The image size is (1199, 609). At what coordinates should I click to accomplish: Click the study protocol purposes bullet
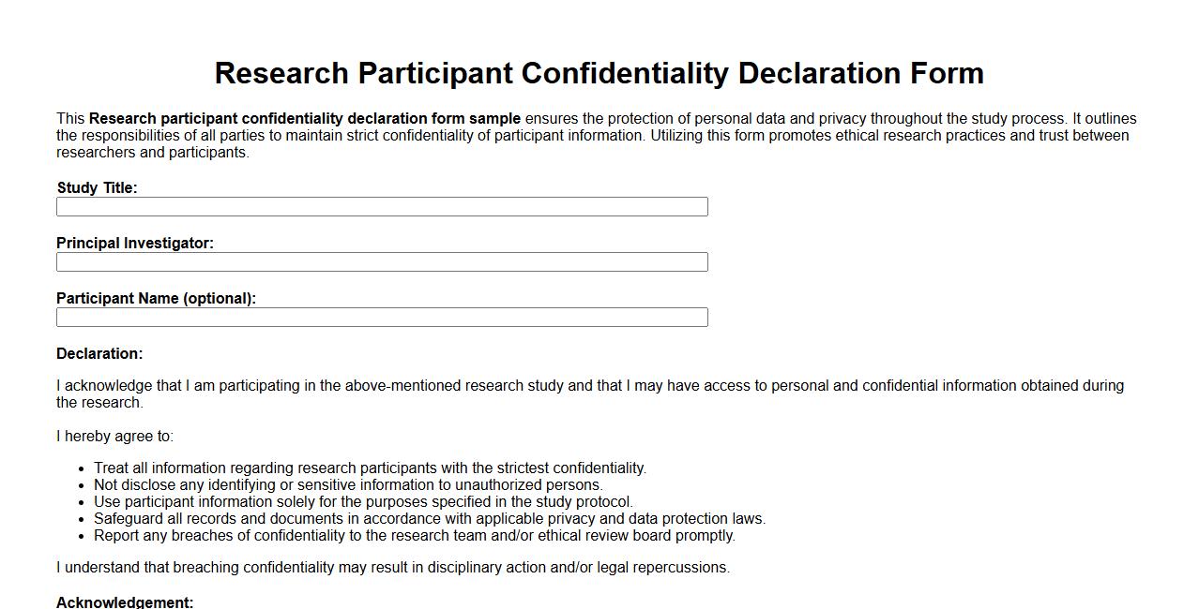click(363, 501)
